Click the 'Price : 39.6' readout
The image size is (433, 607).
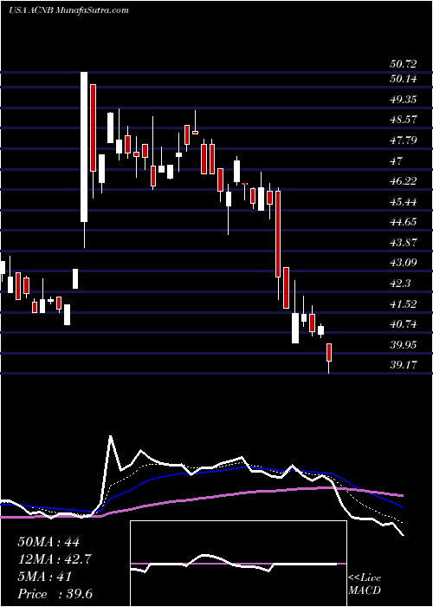(55, 594)
